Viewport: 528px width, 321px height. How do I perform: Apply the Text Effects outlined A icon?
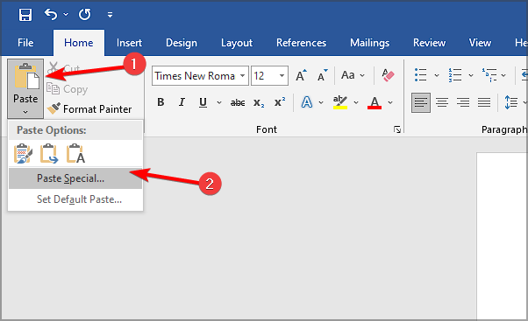tap(306, 102)
